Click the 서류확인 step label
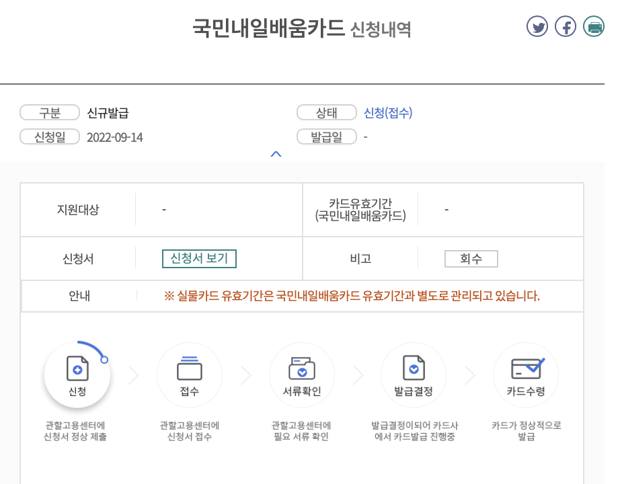 tap(302, 391)
